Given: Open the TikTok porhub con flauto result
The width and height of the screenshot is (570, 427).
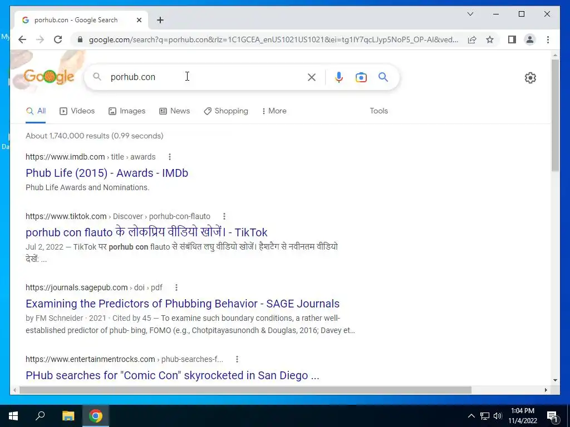Looking at the screenshot, I should (146, 232).
